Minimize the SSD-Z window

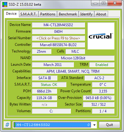(x=95, y=3)
